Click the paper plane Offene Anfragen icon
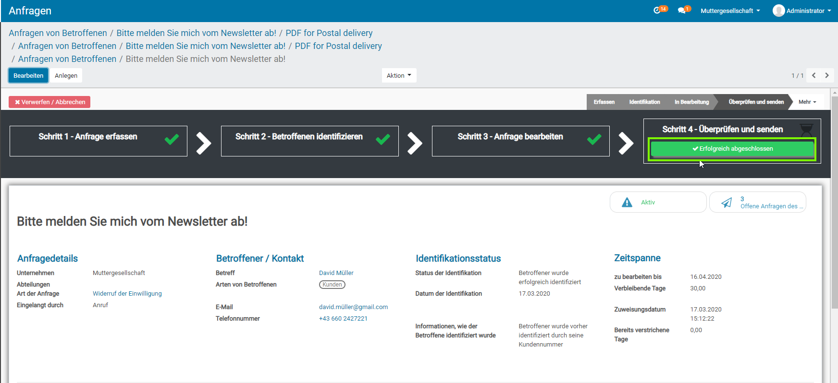The image size is (838, 383). point(727,203)
